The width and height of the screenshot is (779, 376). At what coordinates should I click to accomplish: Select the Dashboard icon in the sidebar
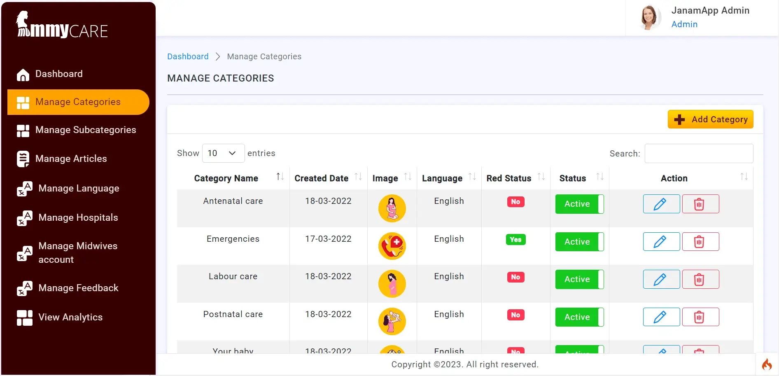(x=23, y=74)
